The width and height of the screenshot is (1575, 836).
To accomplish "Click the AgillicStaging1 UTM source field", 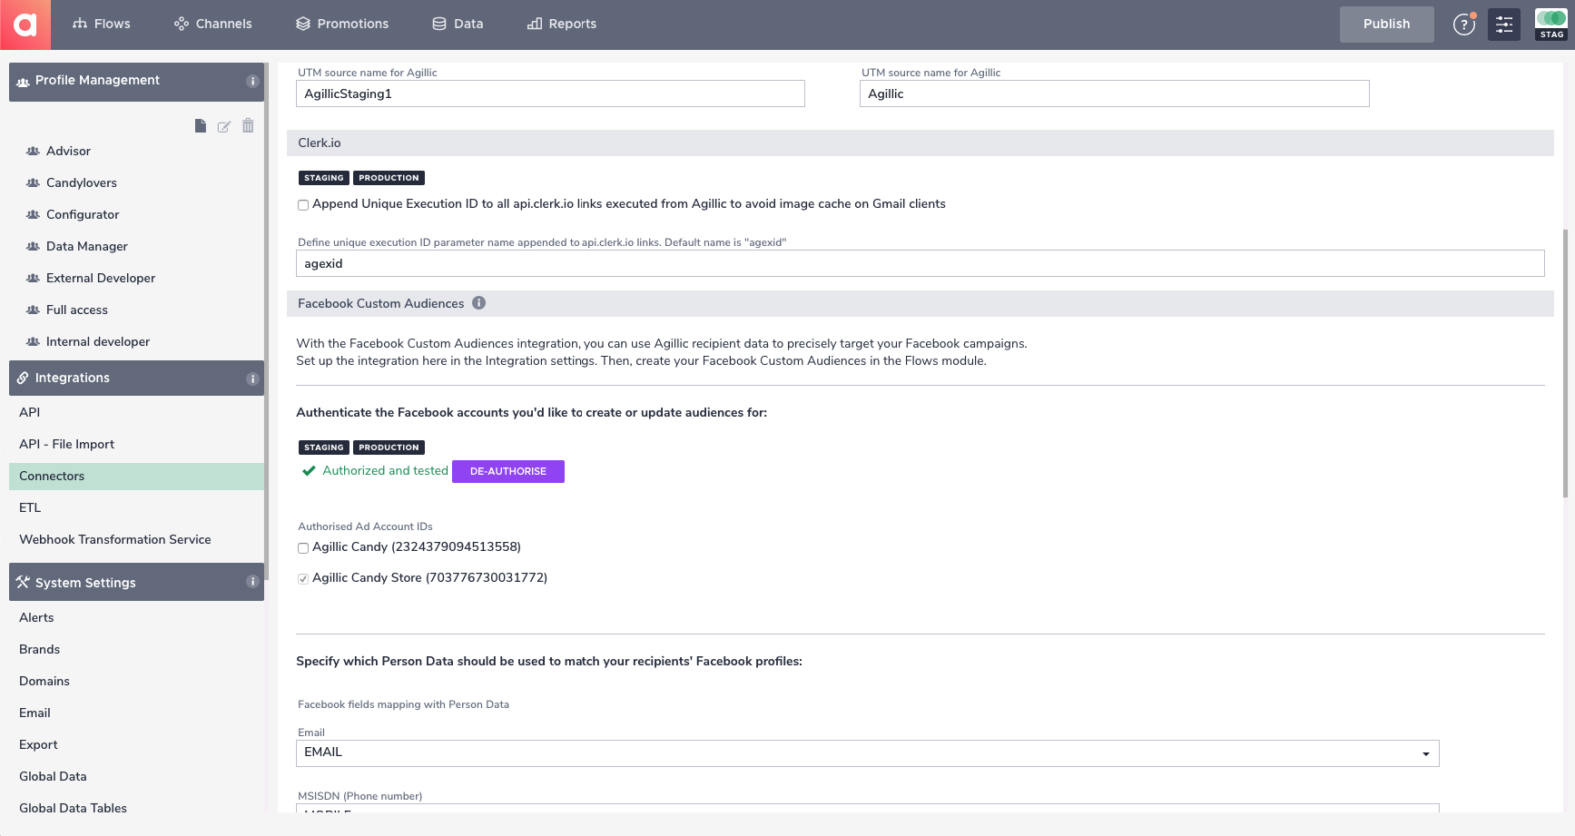I will pos(550,93).
